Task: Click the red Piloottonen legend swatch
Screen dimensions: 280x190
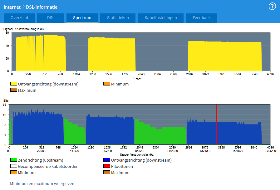Action: point(107,166)
